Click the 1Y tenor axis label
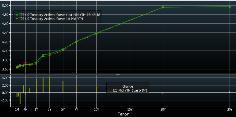This screenshot has height=117, width=236. pos(36,109)
